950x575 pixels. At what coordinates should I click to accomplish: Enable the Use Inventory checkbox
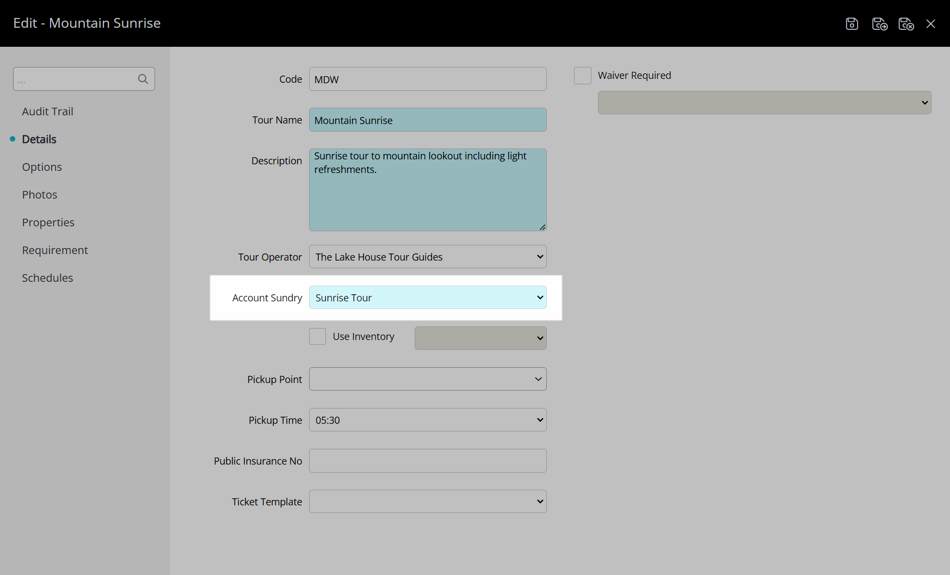pyautogui.click(x=318, y=337)
